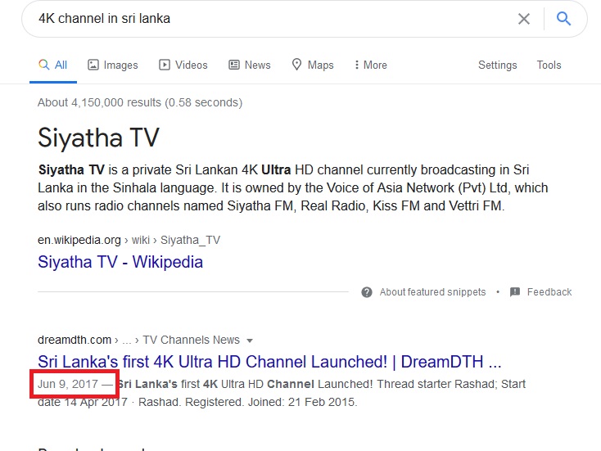
Task: Click the Images tab picture icon
Action: pos(93,65)
